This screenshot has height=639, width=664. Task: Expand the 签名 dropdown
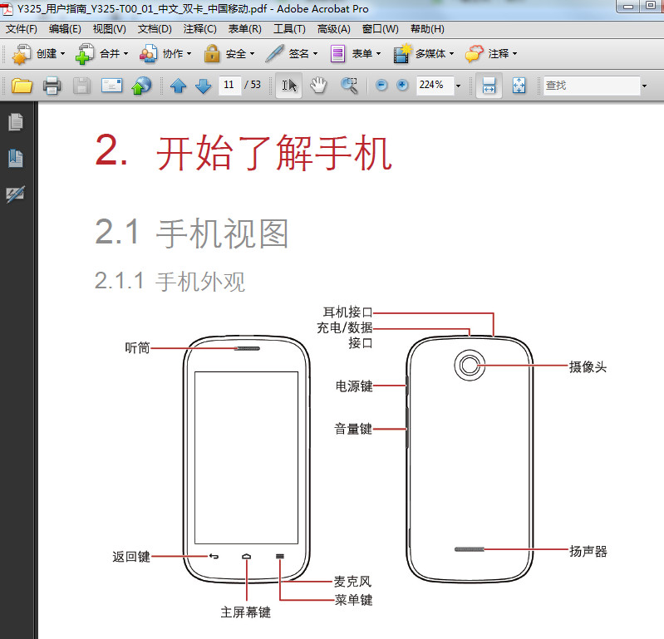click(315, 54)
